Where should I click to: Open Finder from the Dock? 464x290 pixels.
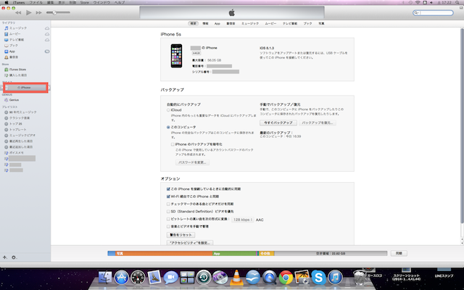105,278
